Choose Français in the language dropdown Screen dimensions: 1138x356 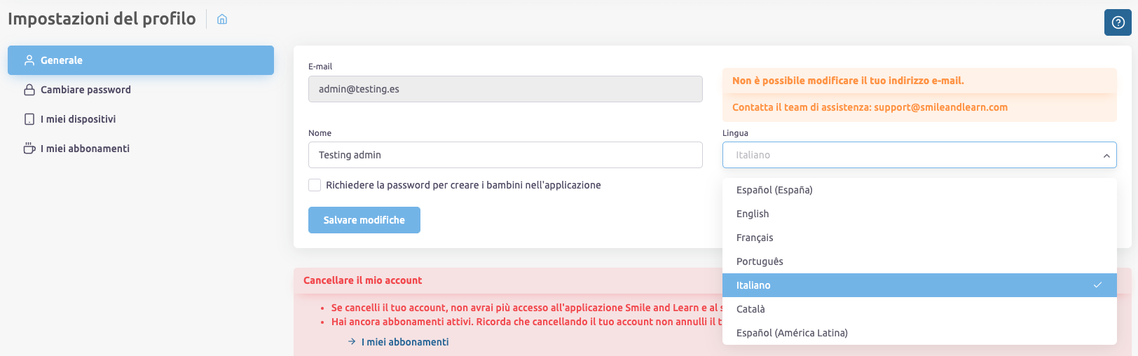[x=755, y=238]
